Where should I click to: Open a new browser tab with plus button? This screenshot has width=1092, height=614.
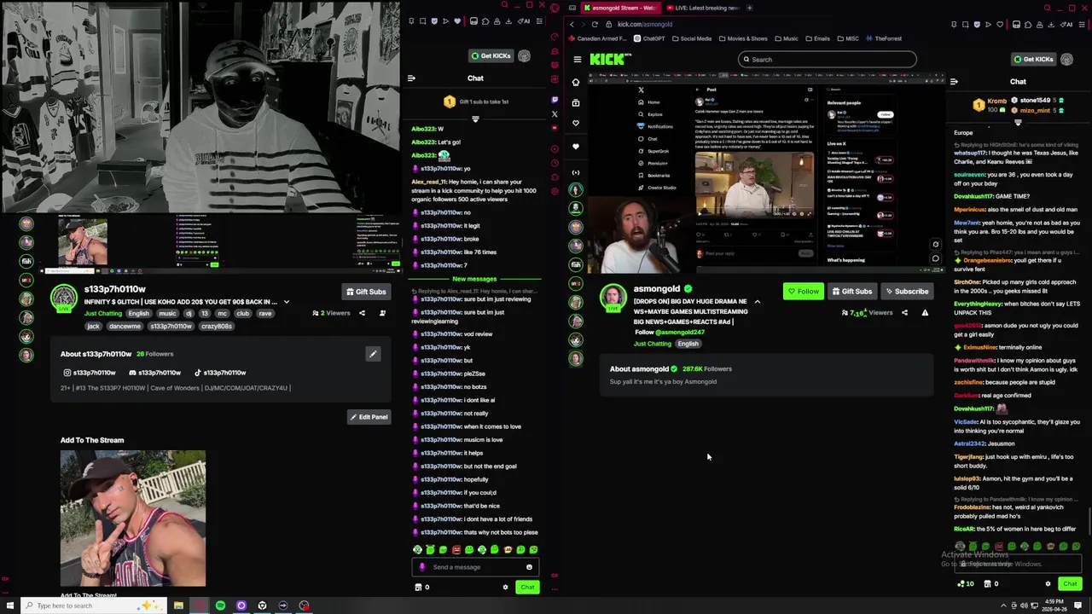click(750, 8)
